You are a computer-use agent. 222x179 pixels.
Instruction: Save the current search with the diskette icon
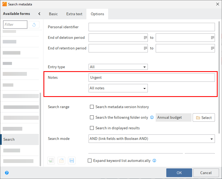coord(71,161)
